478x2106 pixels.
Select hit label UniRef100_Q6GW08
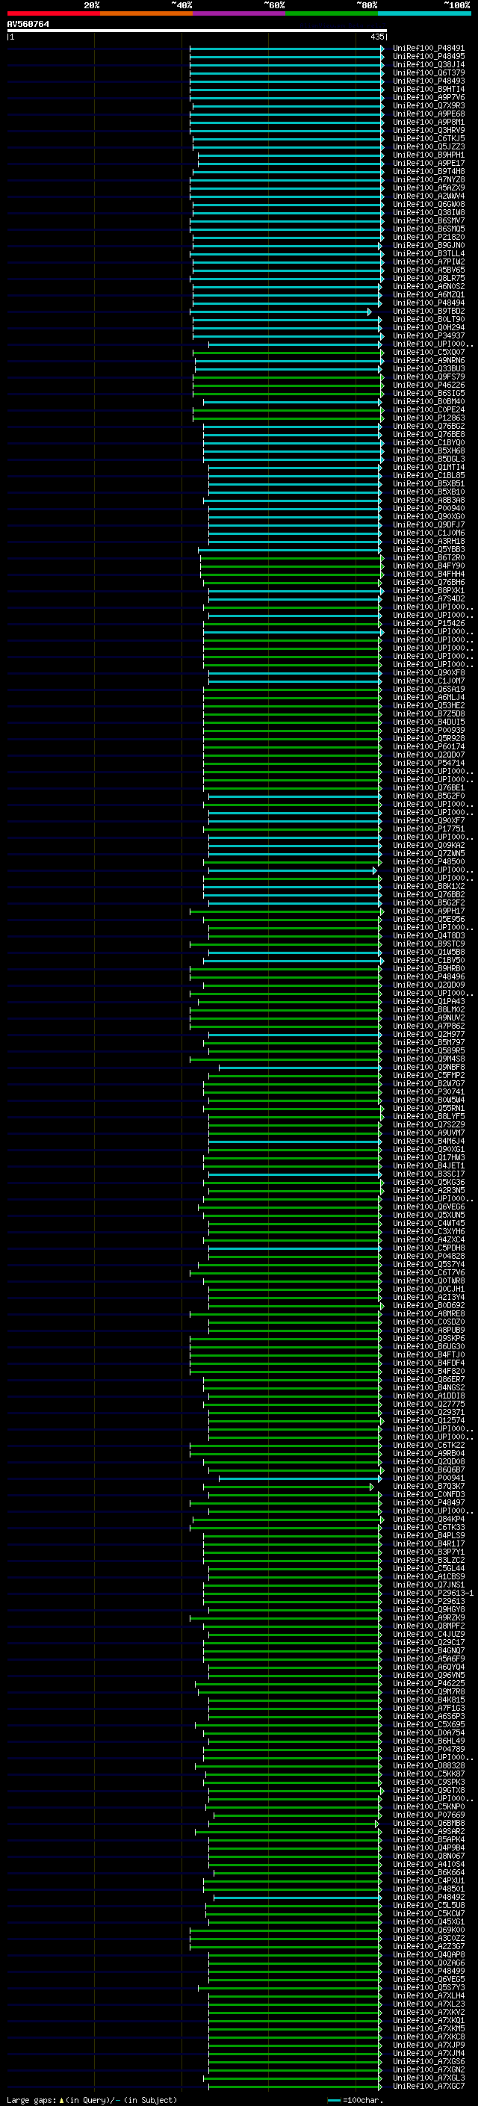(x=428, y=205)
